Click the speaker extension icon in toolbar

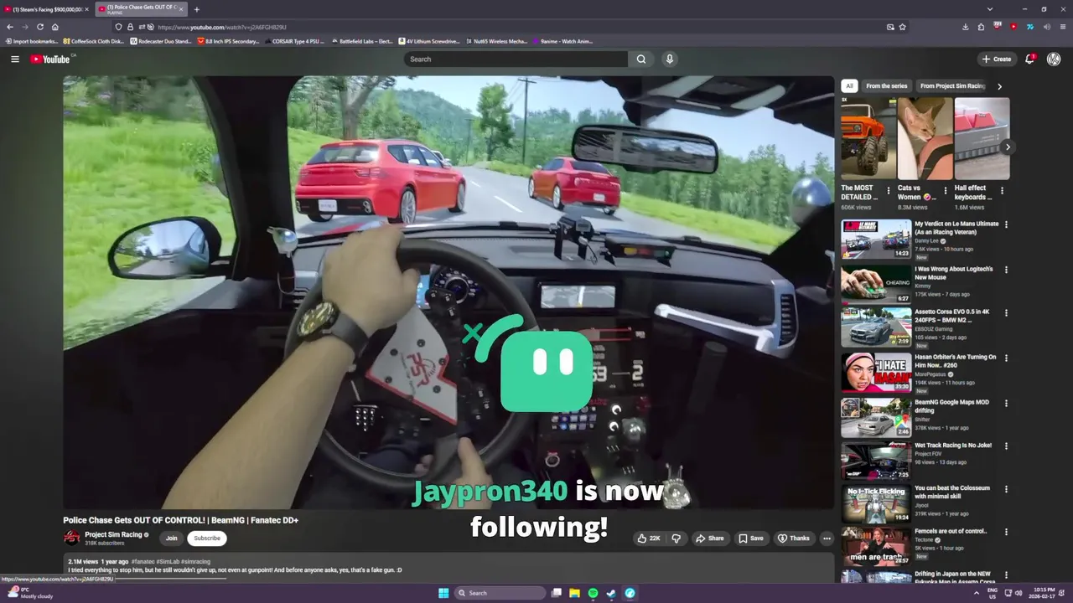click(1046, 27)
